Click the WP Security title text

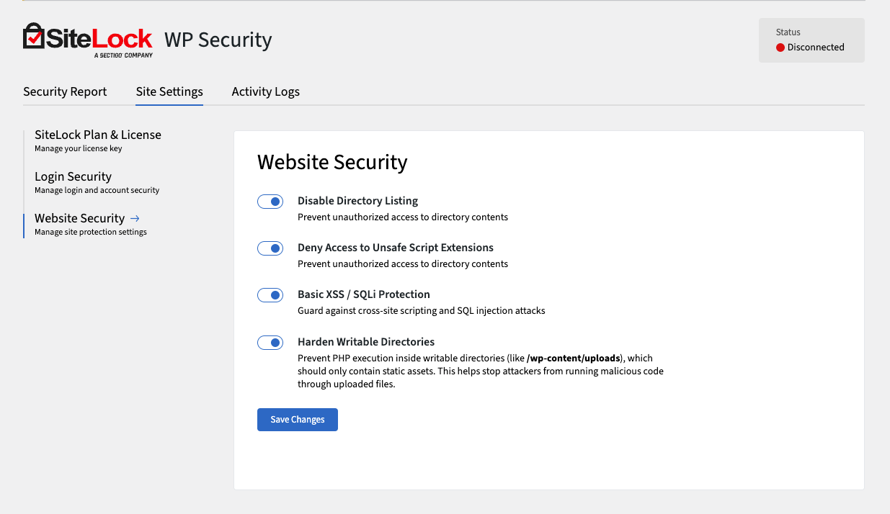(x=218, y=40)
